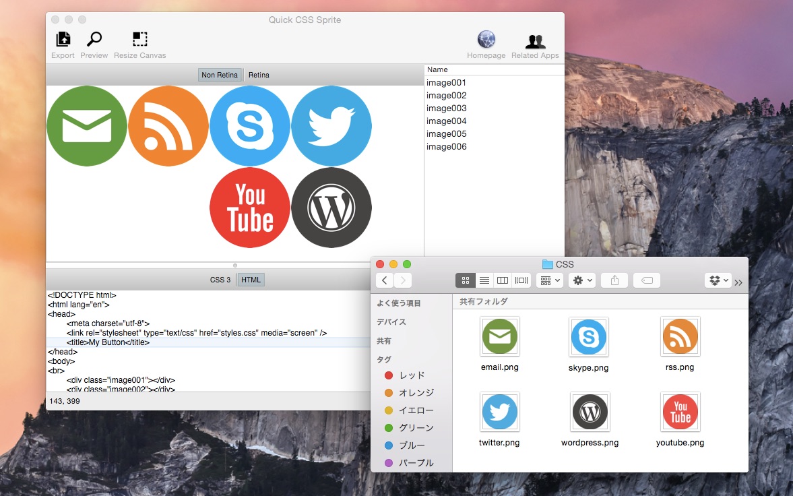Go forward in the Finder CSS window
This screenshot has height=496, width=793.
pos(403,280)
